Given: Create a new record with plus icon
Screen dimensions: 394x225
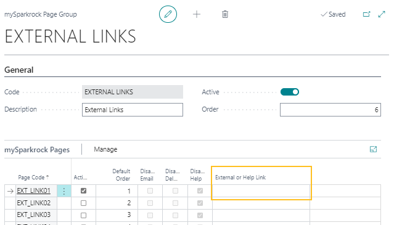Looking at the screenshot, I should point(197,14).
